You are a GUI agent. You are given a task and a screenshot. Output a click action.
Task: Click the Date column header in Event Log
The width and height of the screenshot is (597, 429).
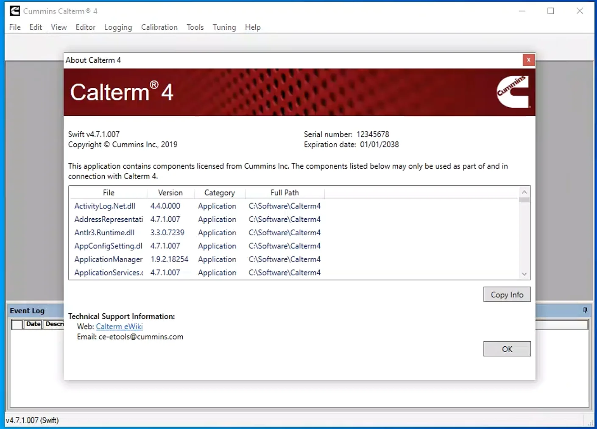tap(33, 324)
